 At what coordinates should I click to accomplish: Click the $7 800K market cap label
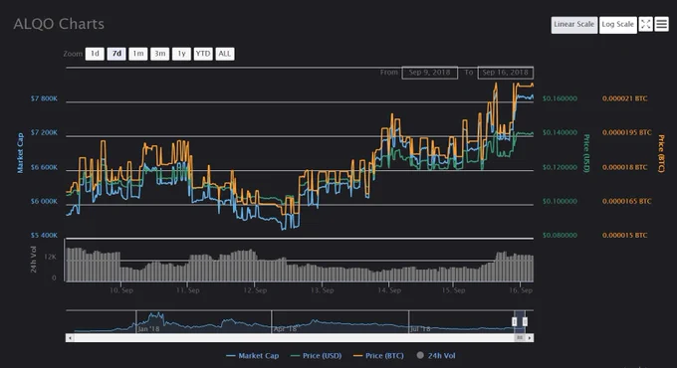pyautogui.click(x=44, y=98)
